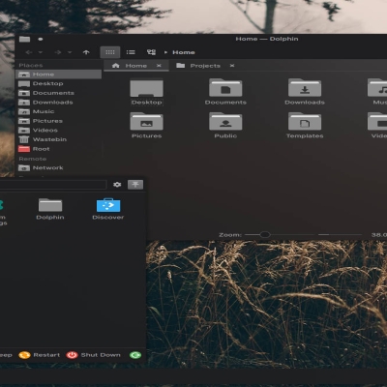Screen dimensions: 387x387
Task: Navigate up one folder level
Action: pyautogui.click(x=86, y=52)
